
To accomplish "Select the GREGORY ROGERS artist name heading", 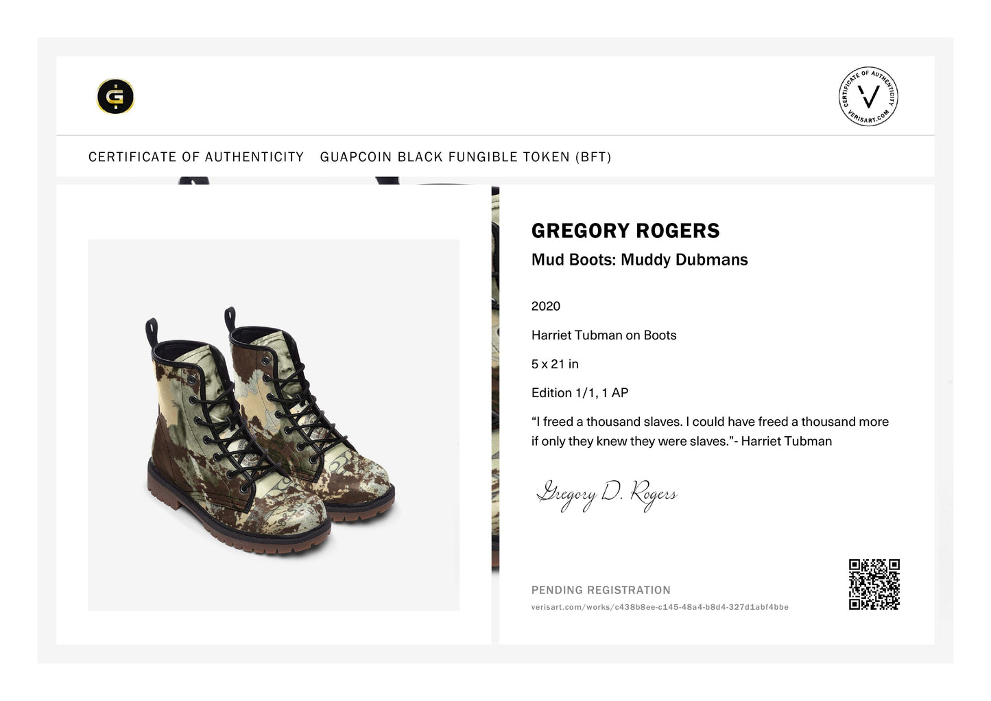I will coord(625,230).
